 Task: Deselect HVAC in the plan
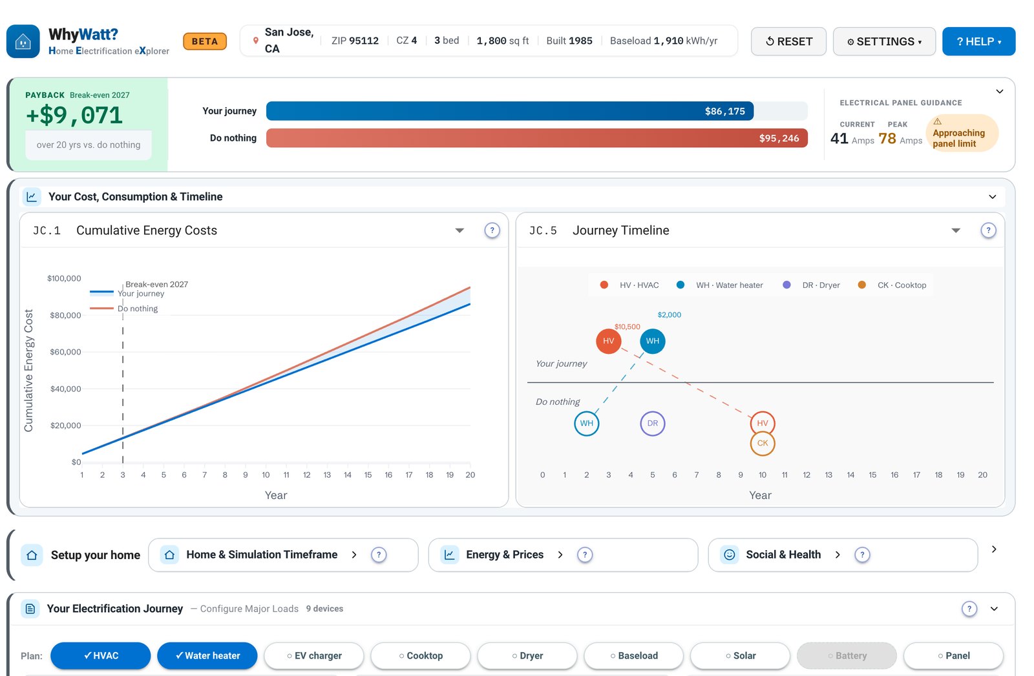[101, 656]
